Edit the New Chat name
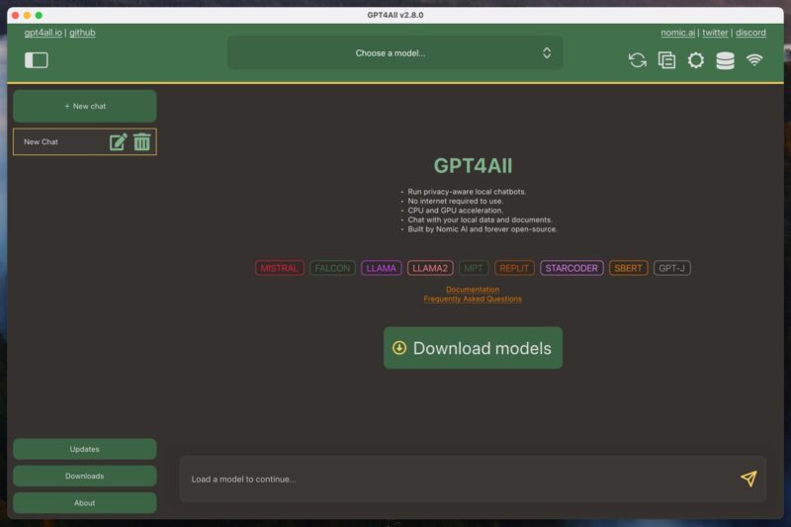 pyautogui.click(x=118, y=141)
